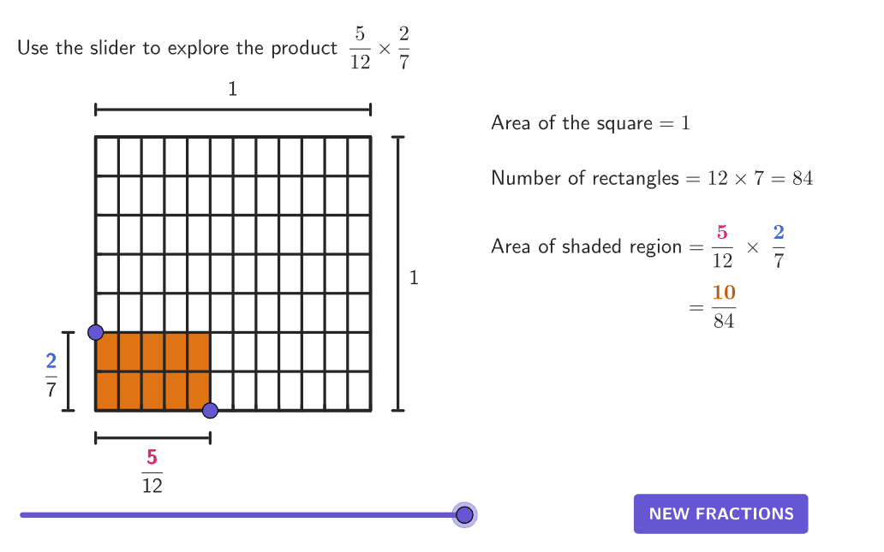Viewport: 884px width, 552px height.
Task: Click the top-right cell of the grid
Action: [360, 156]
